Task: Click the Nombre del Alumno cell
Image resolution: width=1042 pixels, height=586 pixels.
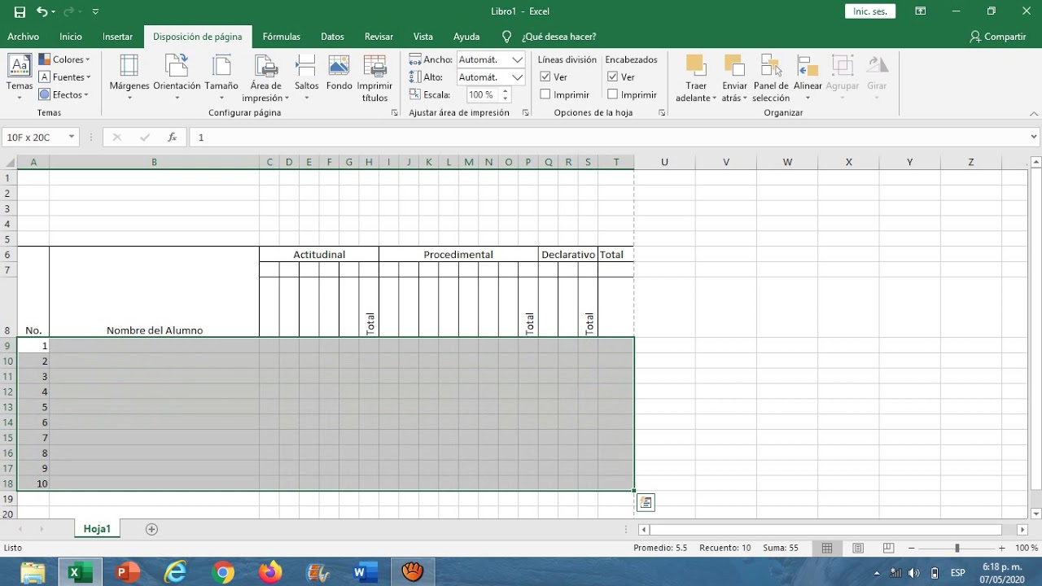Action: [154, 292]
